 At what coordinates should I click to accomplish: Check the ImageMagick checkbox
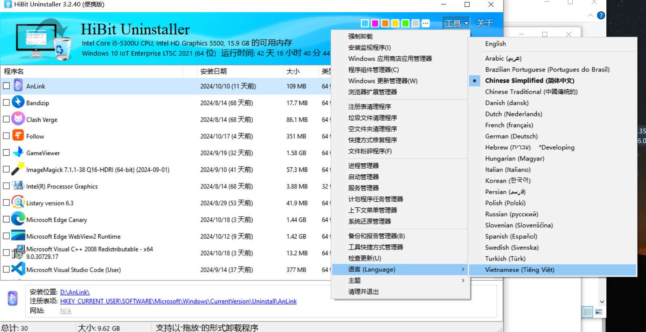click(x=6, y=169)
